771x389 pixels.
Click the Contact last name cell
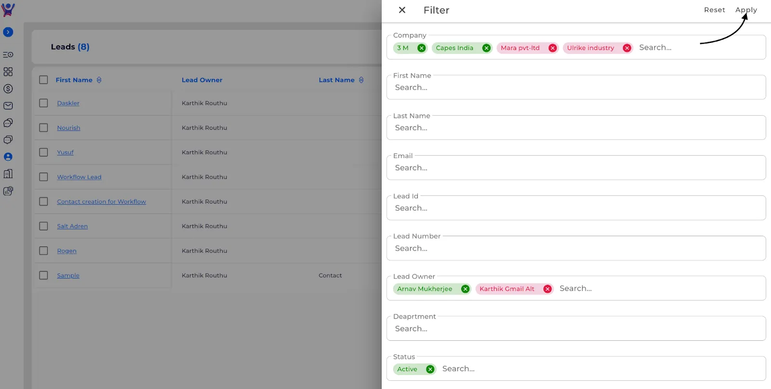tap(330, 275)
